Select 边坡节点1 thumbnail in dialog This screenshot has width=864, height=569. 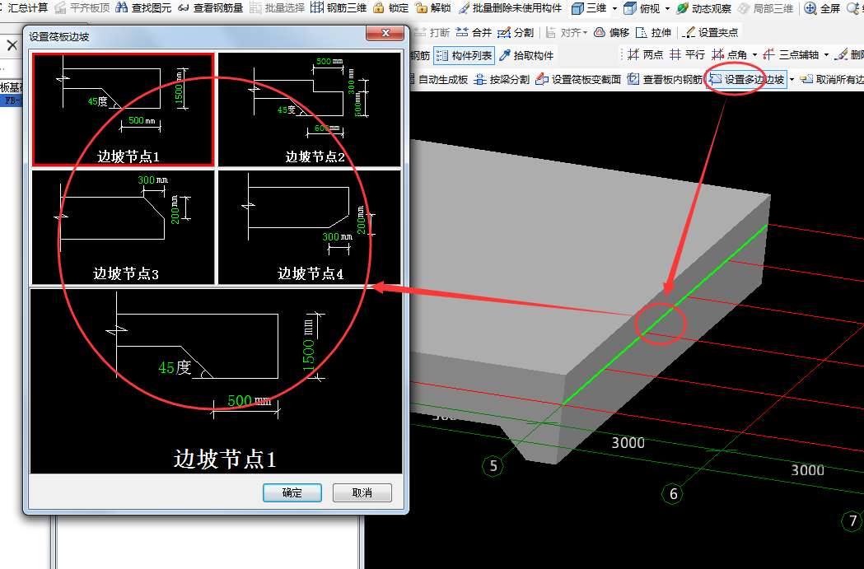click(x=123, y=109)
